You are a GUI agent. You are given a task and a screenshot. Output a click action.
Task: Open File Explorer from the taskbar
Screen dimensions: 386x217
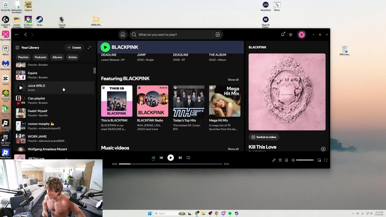203,213
